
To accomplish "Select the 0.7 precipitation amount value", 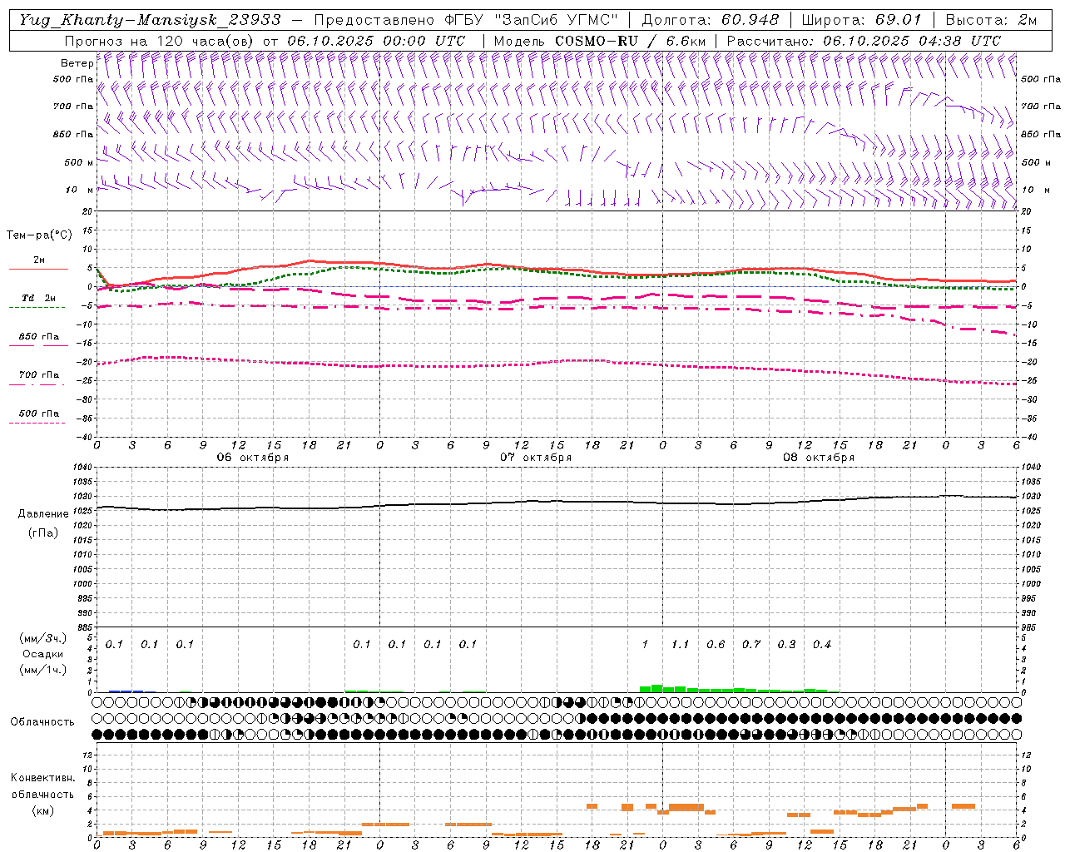I will tap(751, 644).
